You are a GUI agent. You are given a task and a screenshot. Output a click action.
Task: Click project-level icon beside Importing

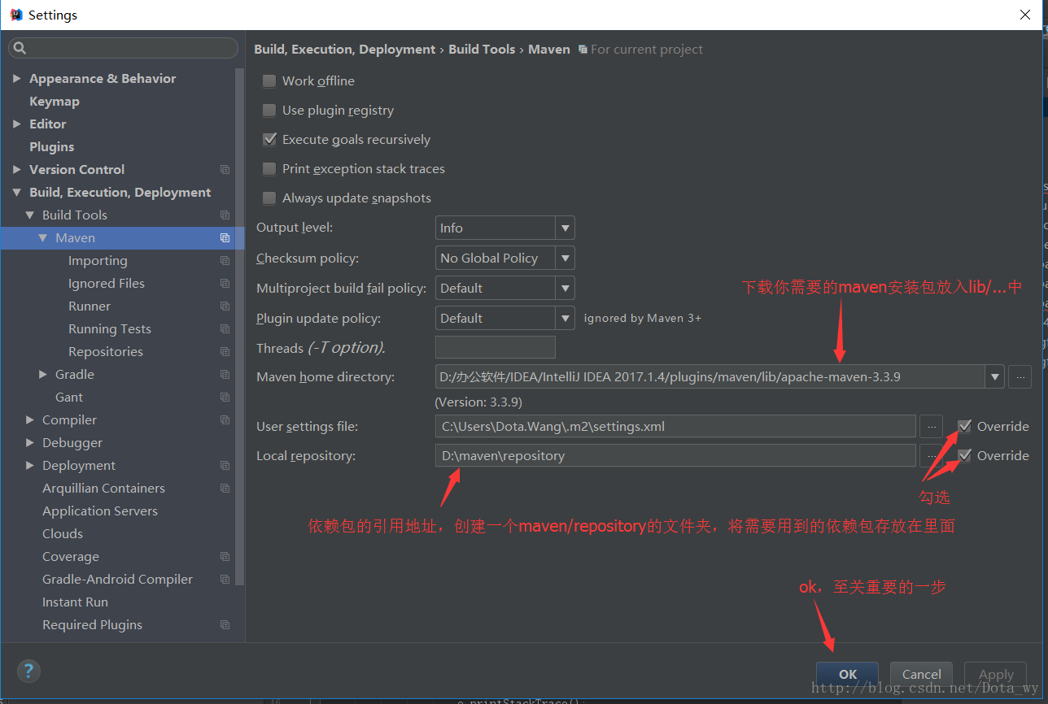pyautogui.click(x=225, y=261)
